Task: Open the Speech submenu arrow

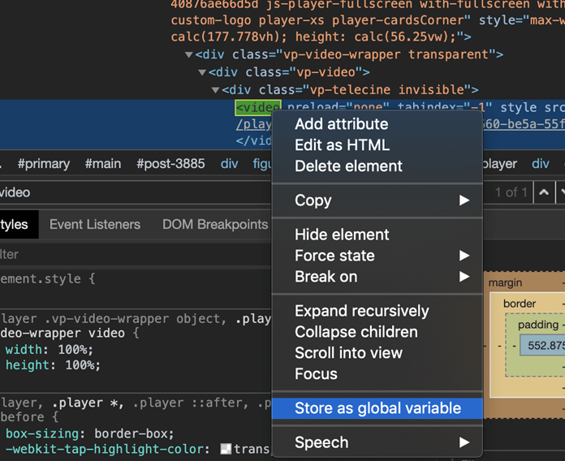Action: 464,442
